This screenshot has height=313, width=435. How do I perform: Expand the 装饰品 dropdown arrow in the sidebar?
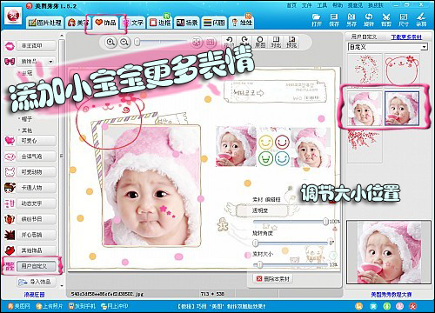[x=50, y=62]
